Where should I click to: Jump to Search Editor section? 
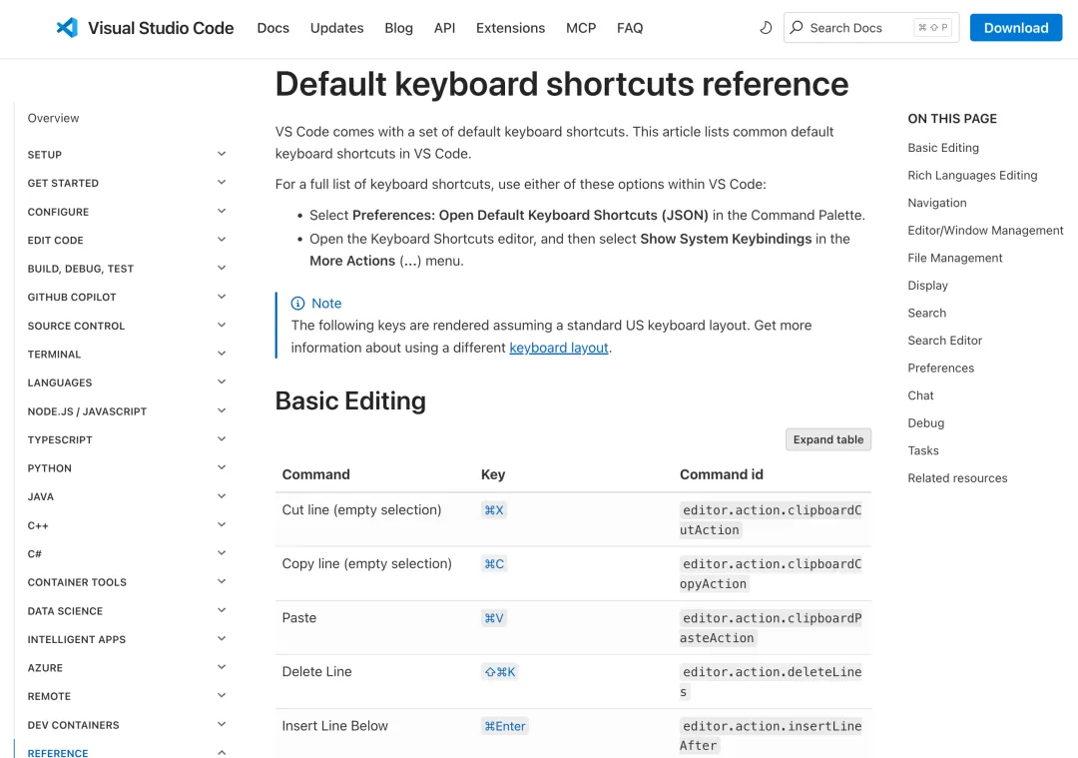click(x=944, y=341)
